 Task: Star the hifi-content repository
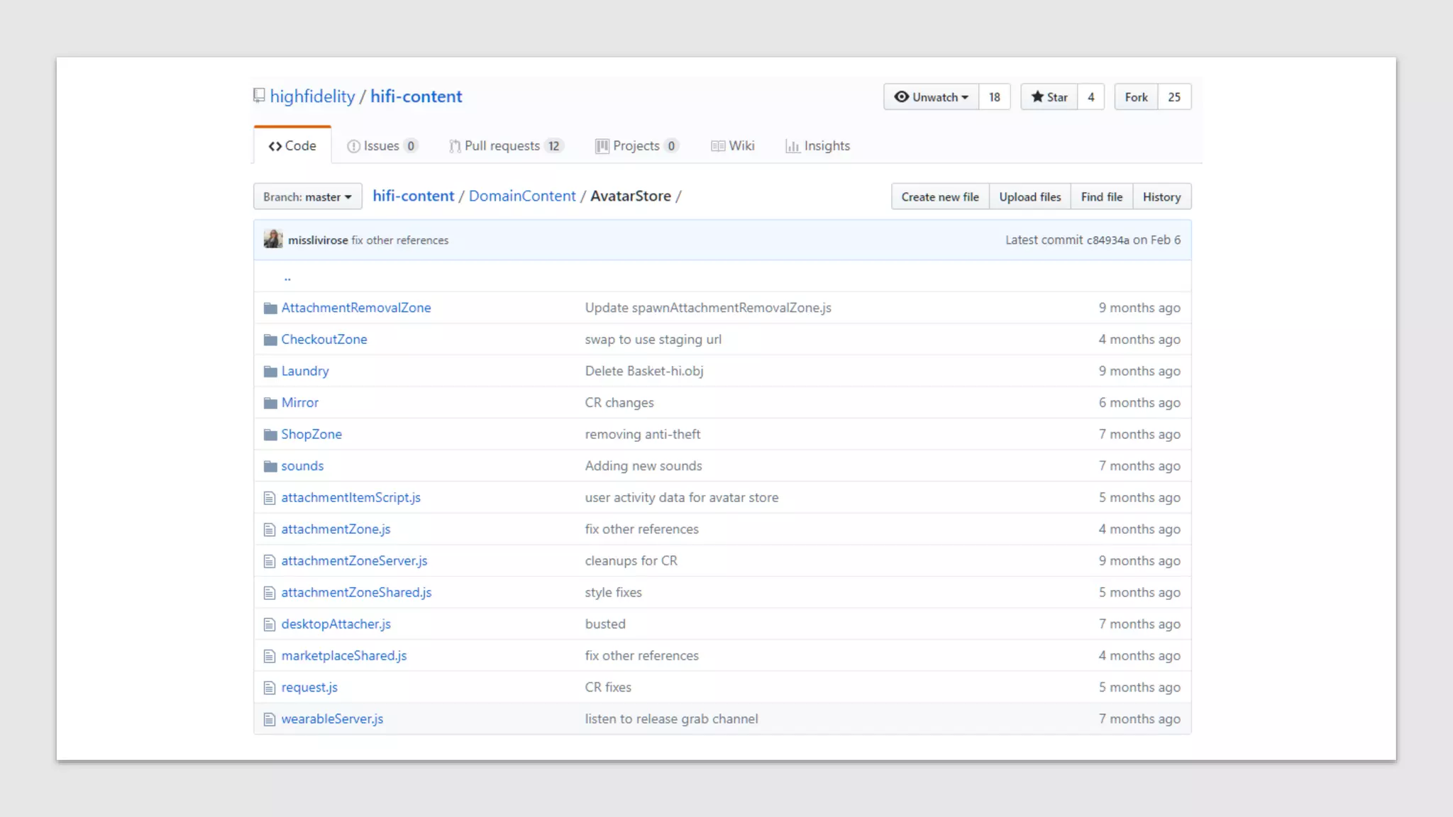click(1049, 97)
